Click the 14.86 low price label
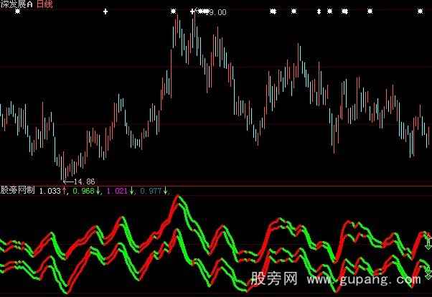The image size is (432, 297). 84,181
